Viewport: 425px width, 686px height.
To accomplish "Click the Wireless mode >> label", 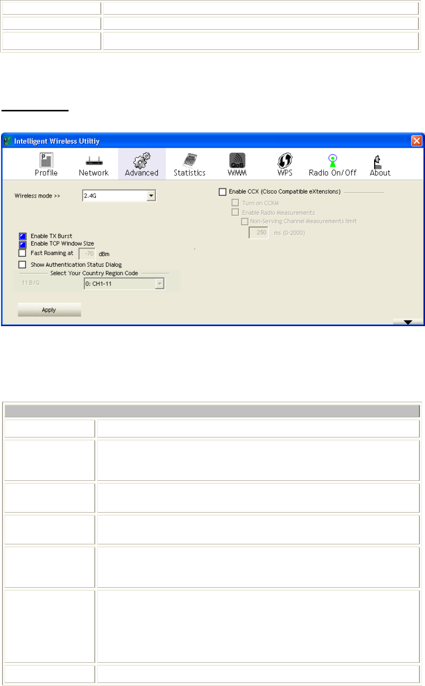I will click(38, 196).
